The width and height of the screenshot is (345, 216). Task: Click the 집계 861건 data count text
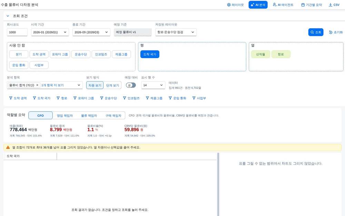click(x=185, y=88)
